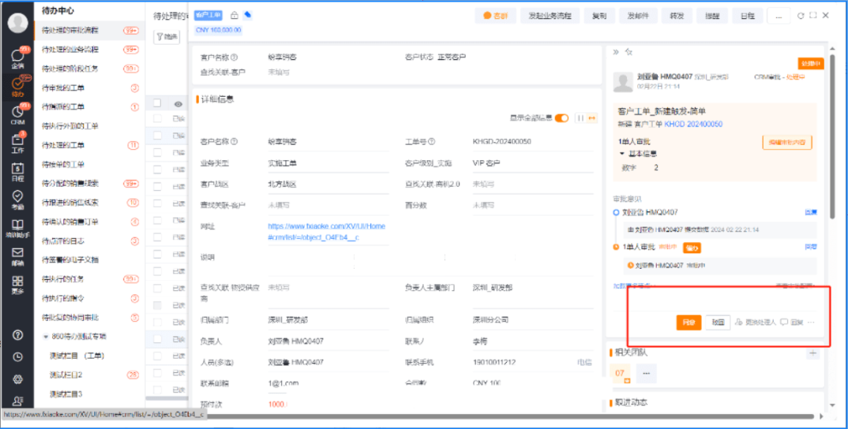Viewport: 848px width, 429px height.
Task: Click the 07 team member tile
Action: tap(621, 373)
